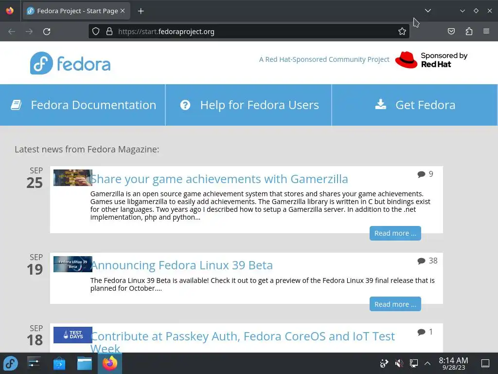This screenshot has height=374, width=498.
Task: Click Read more for Fedora 39 Beta
Action: [x=395, y=304]
